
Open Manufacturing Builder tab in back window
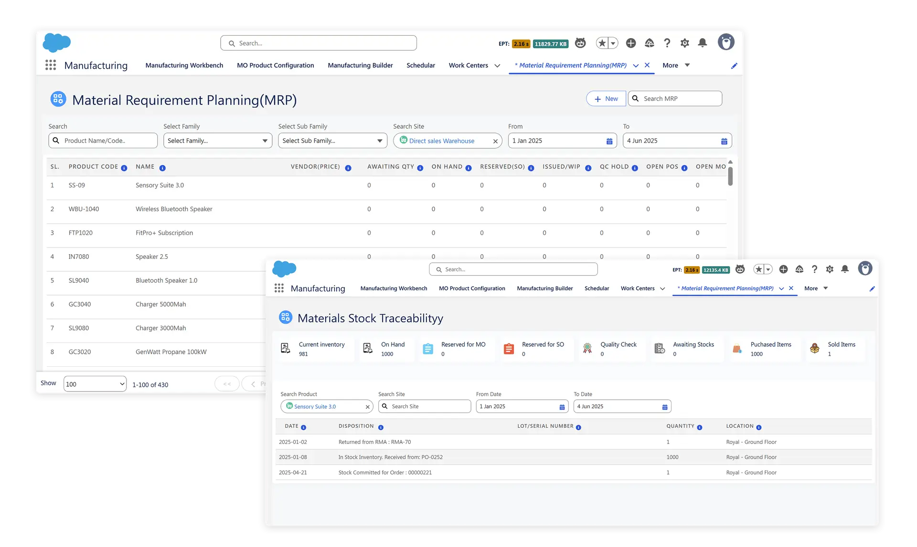(360, 65)
